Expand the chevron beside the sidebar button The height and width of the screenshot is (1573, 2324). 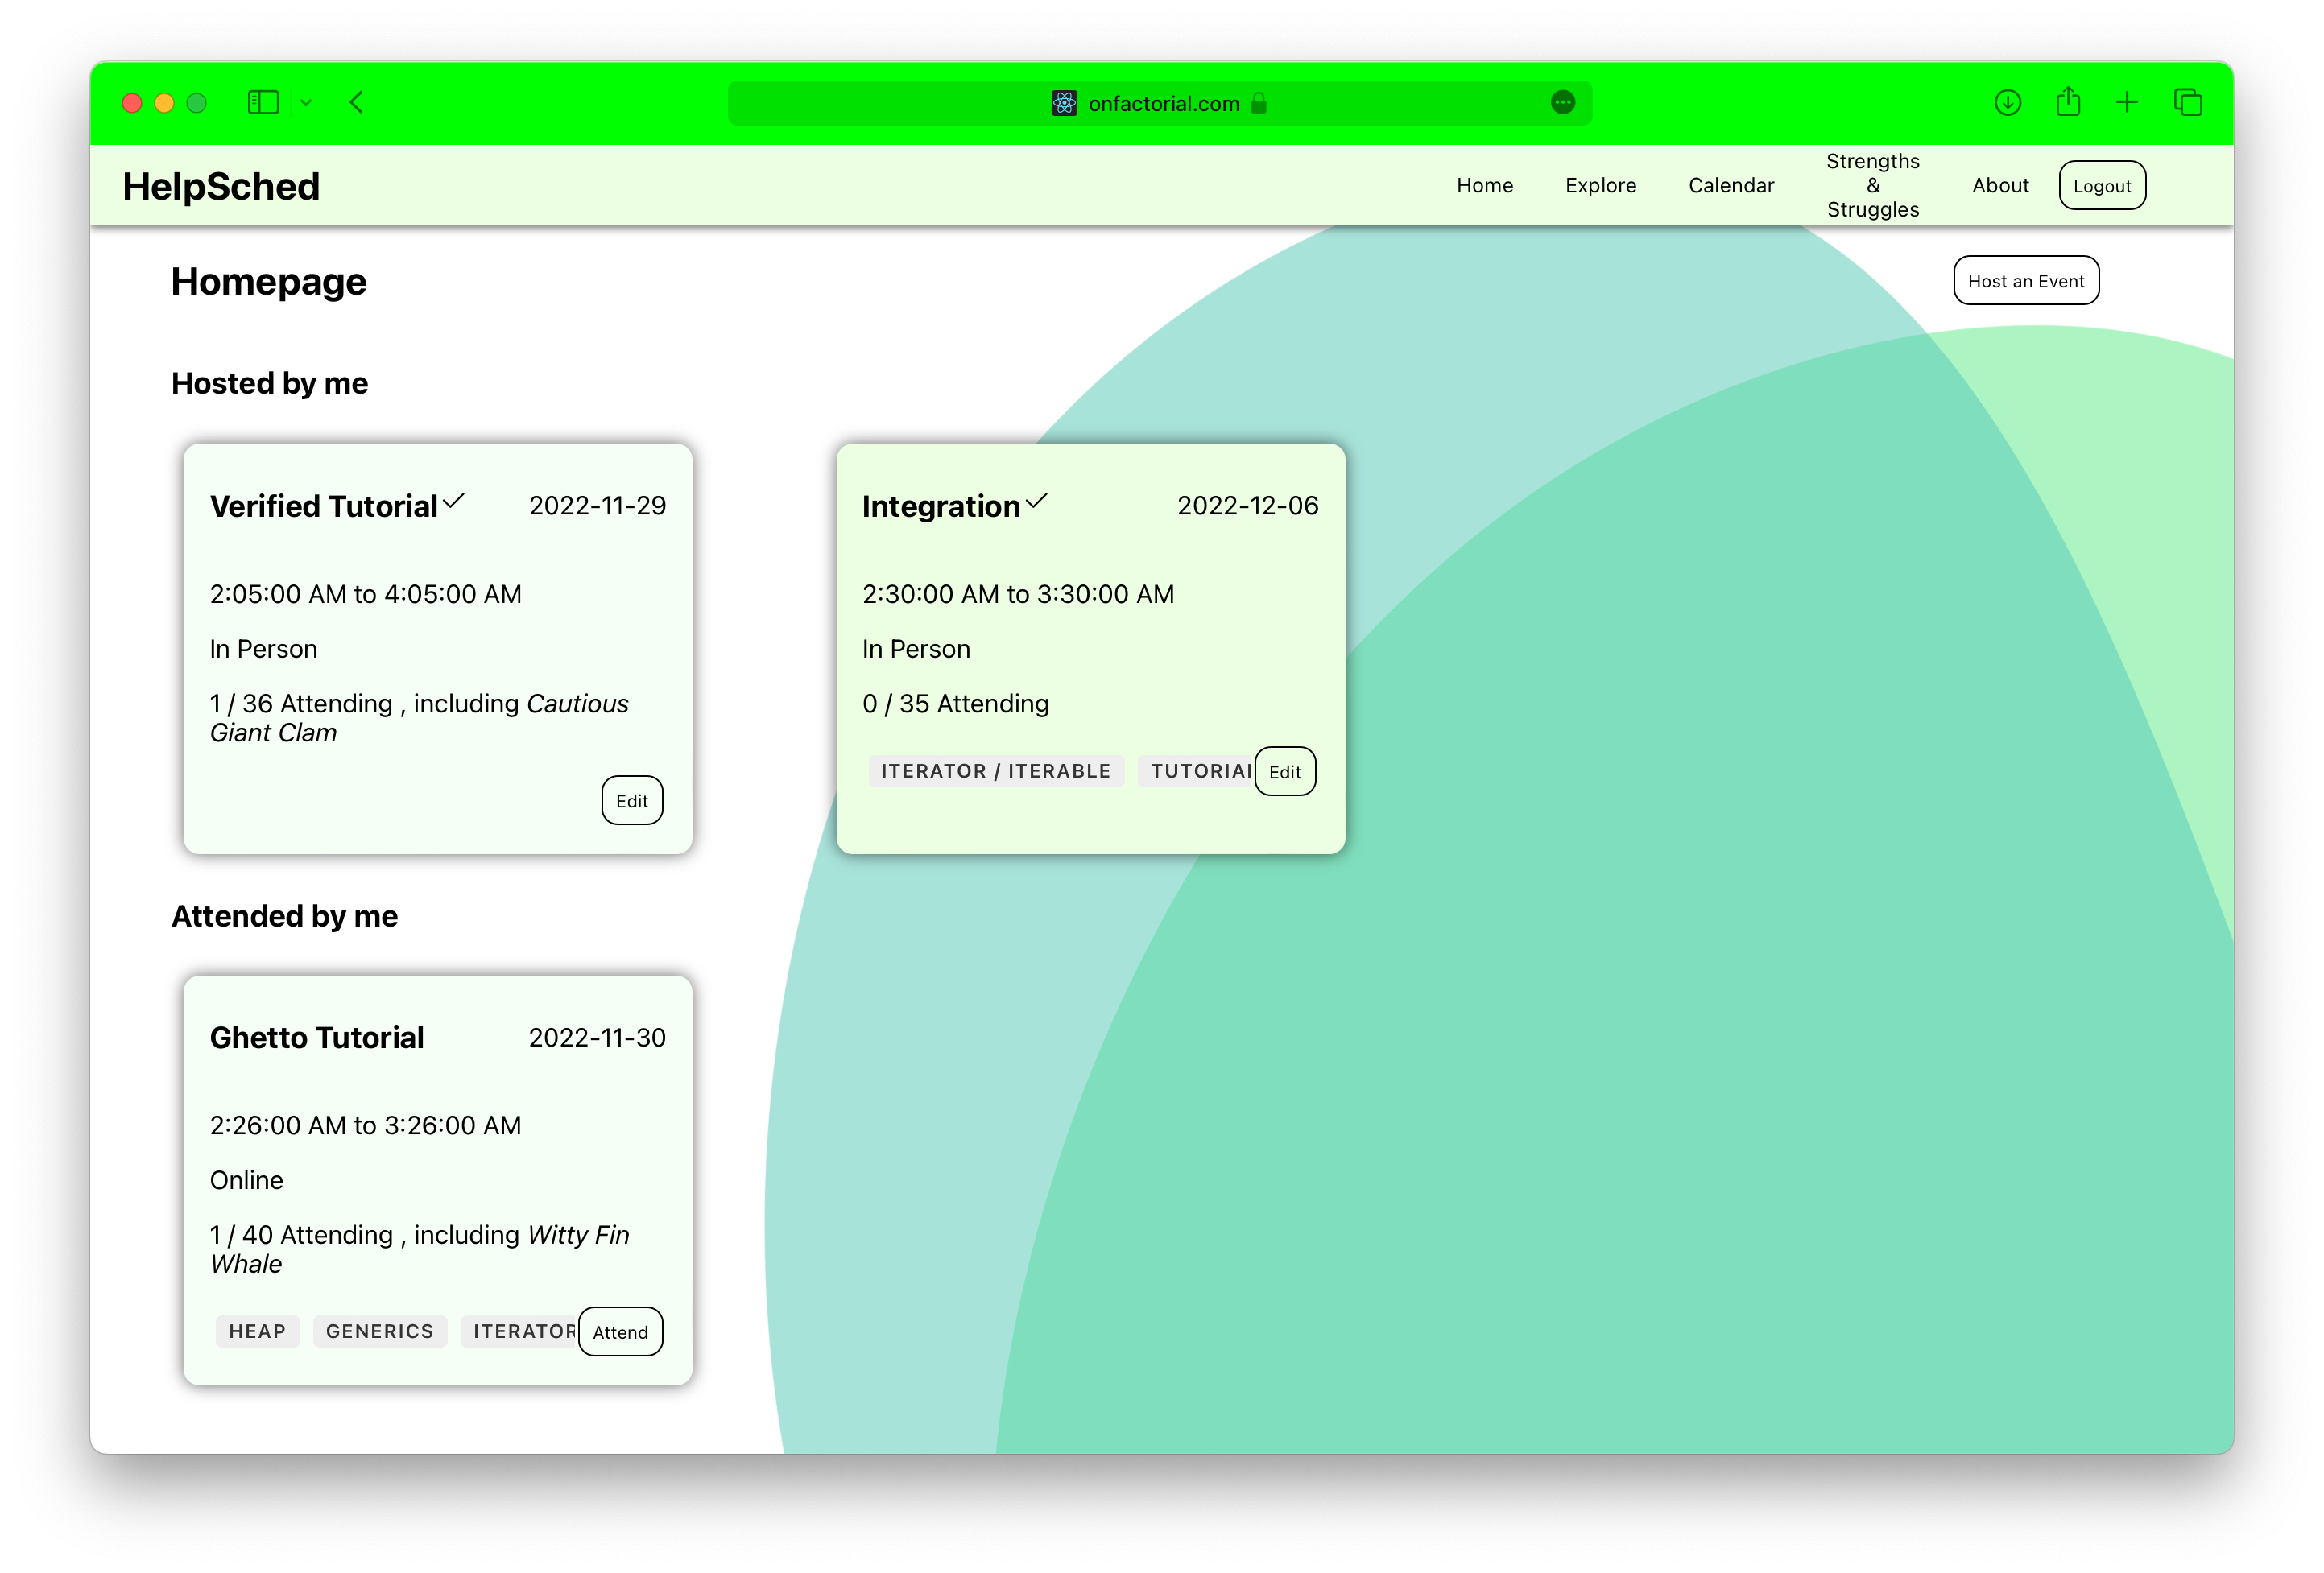306,102
